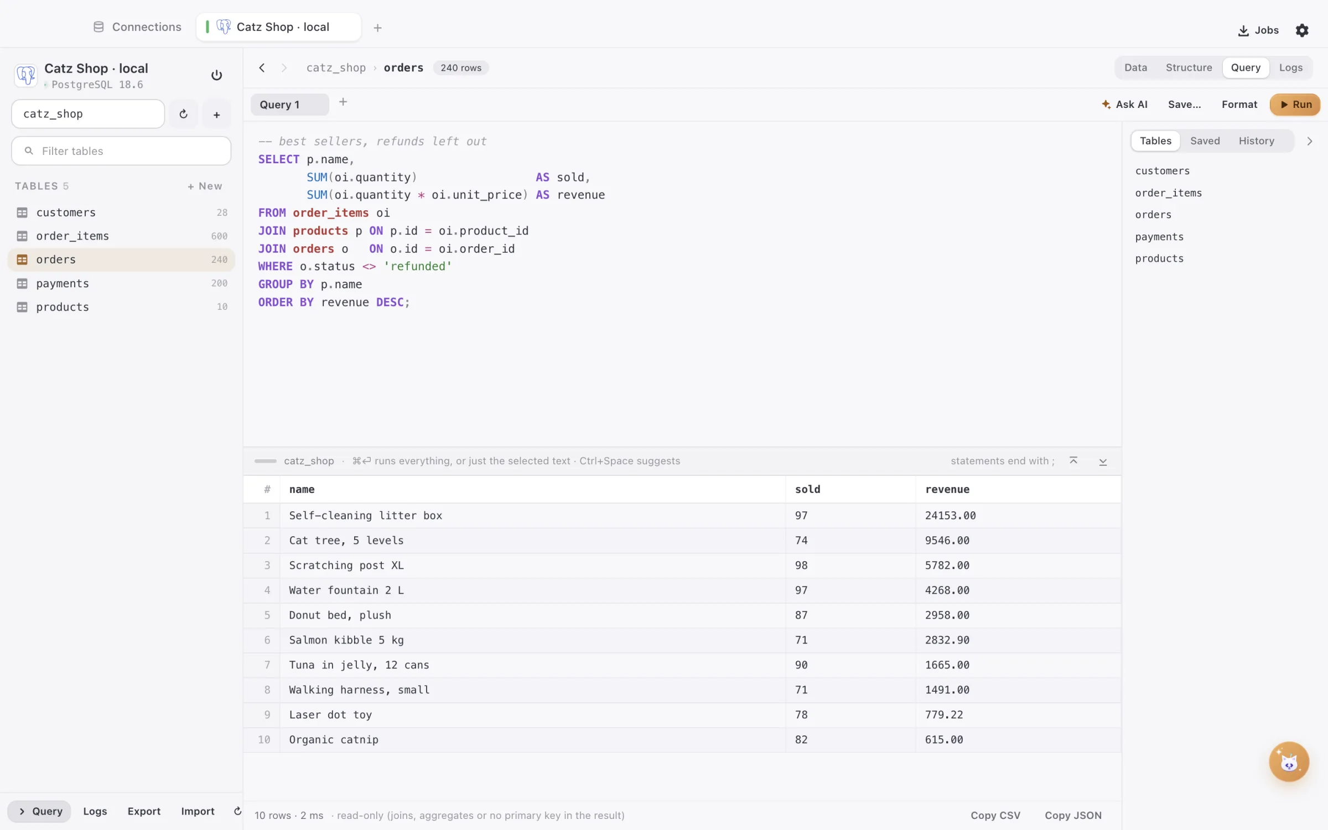
Task: Add a new query tab
Action: coord(343,102)
